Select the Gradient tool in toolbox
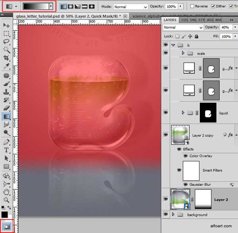238x233 pixels. [6, 116]
